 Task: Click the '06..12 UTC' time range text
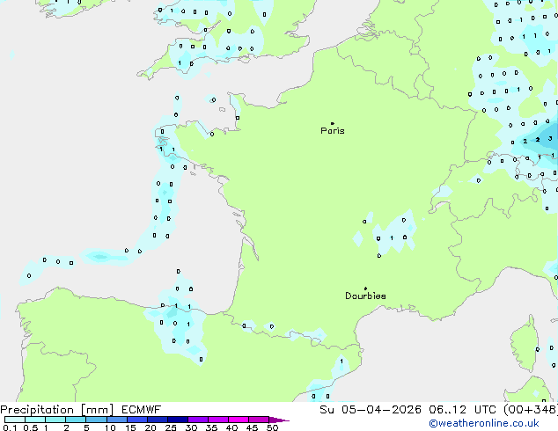coord(462,410)
